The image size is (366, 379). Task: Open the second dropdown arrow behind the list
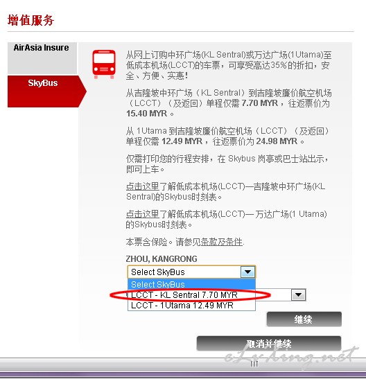298,294
